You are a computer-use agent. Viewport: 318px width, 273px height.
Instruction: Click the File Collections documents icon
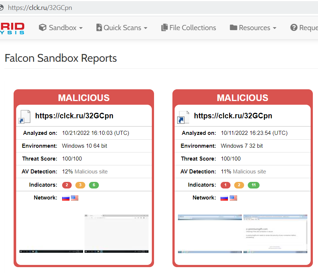pyautogui.click(x=164, y=27)
